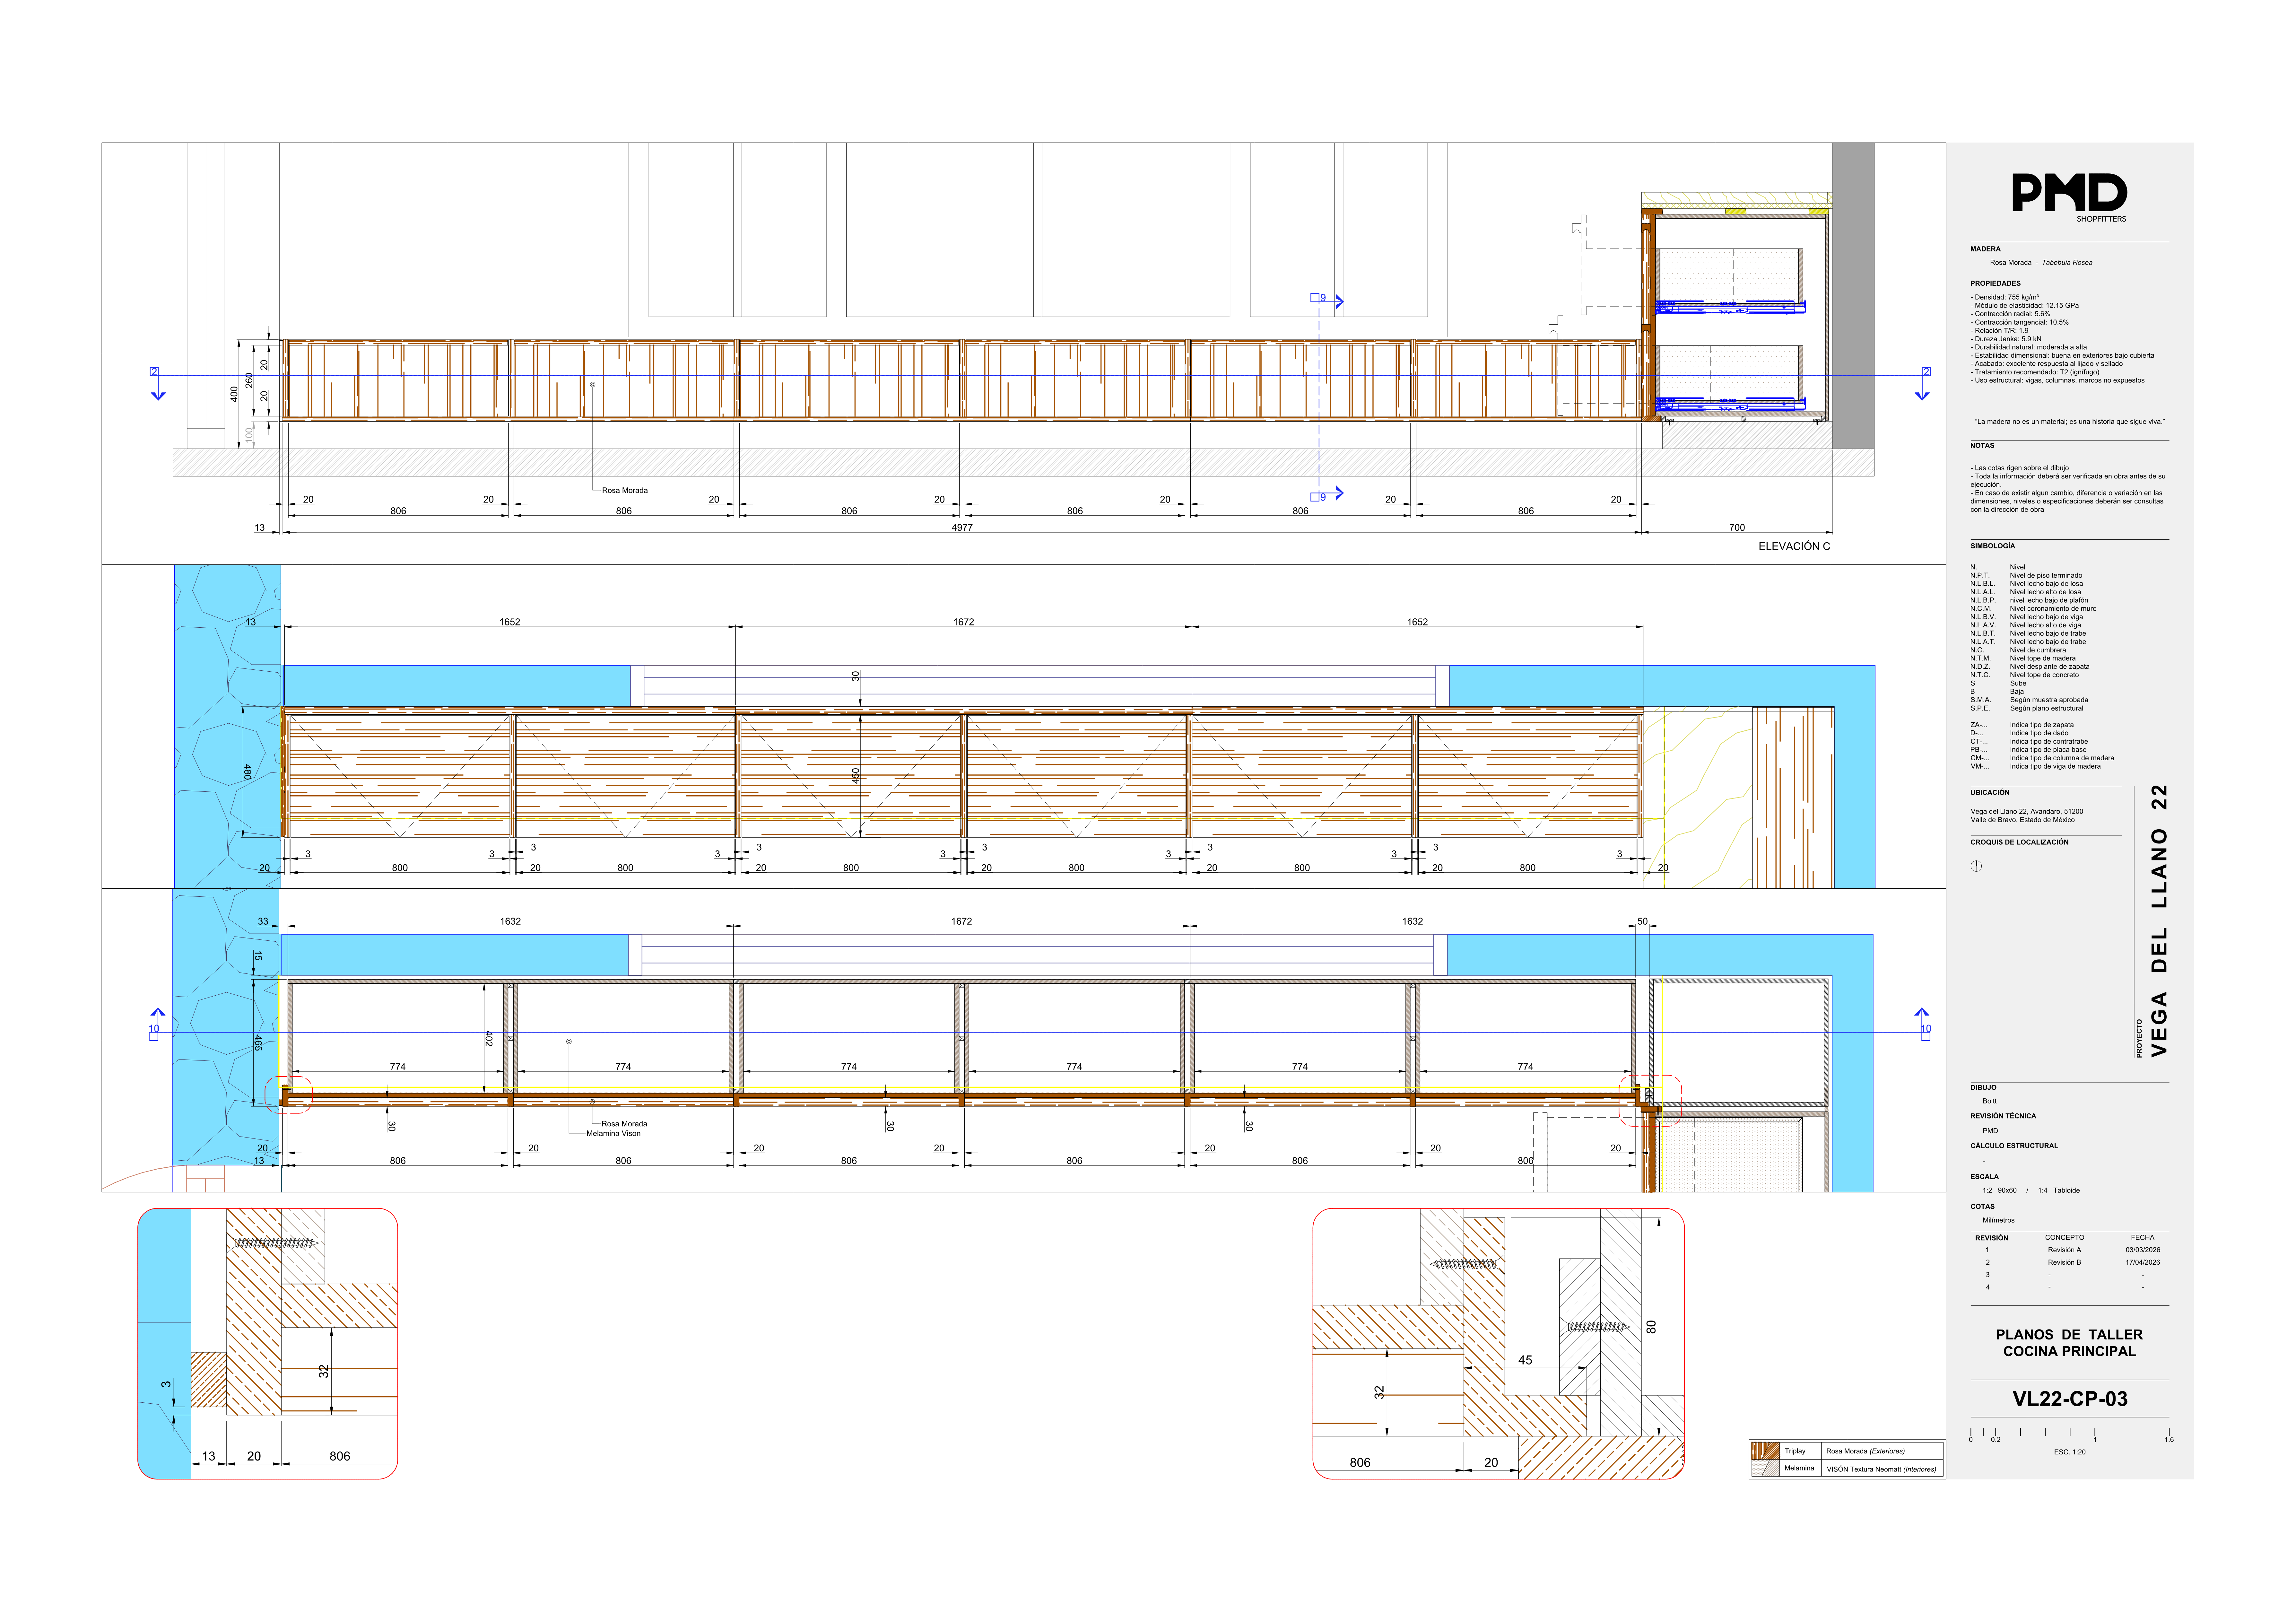Click the 'Contracción radial: 5.6%' line
Screen dimensions: 2296x1622
[x=2010, y=314]
